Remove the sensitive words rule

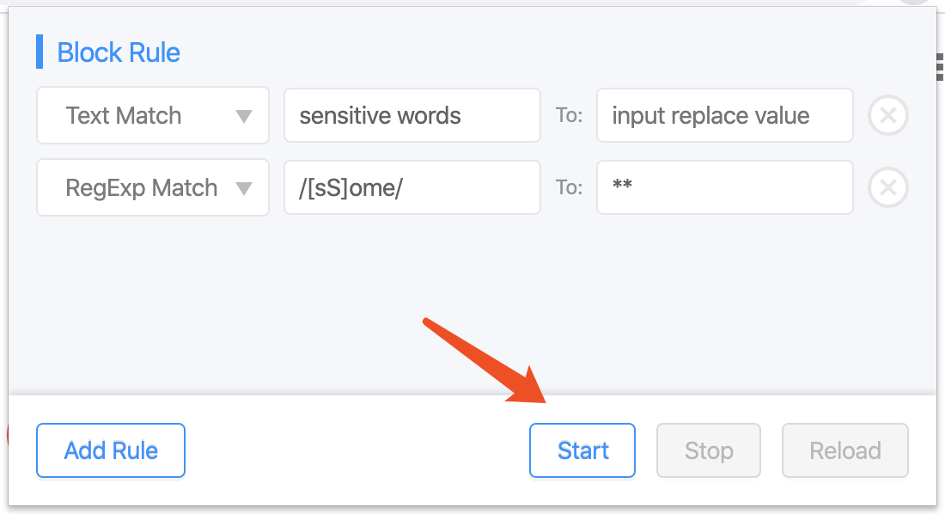[887, 115]
